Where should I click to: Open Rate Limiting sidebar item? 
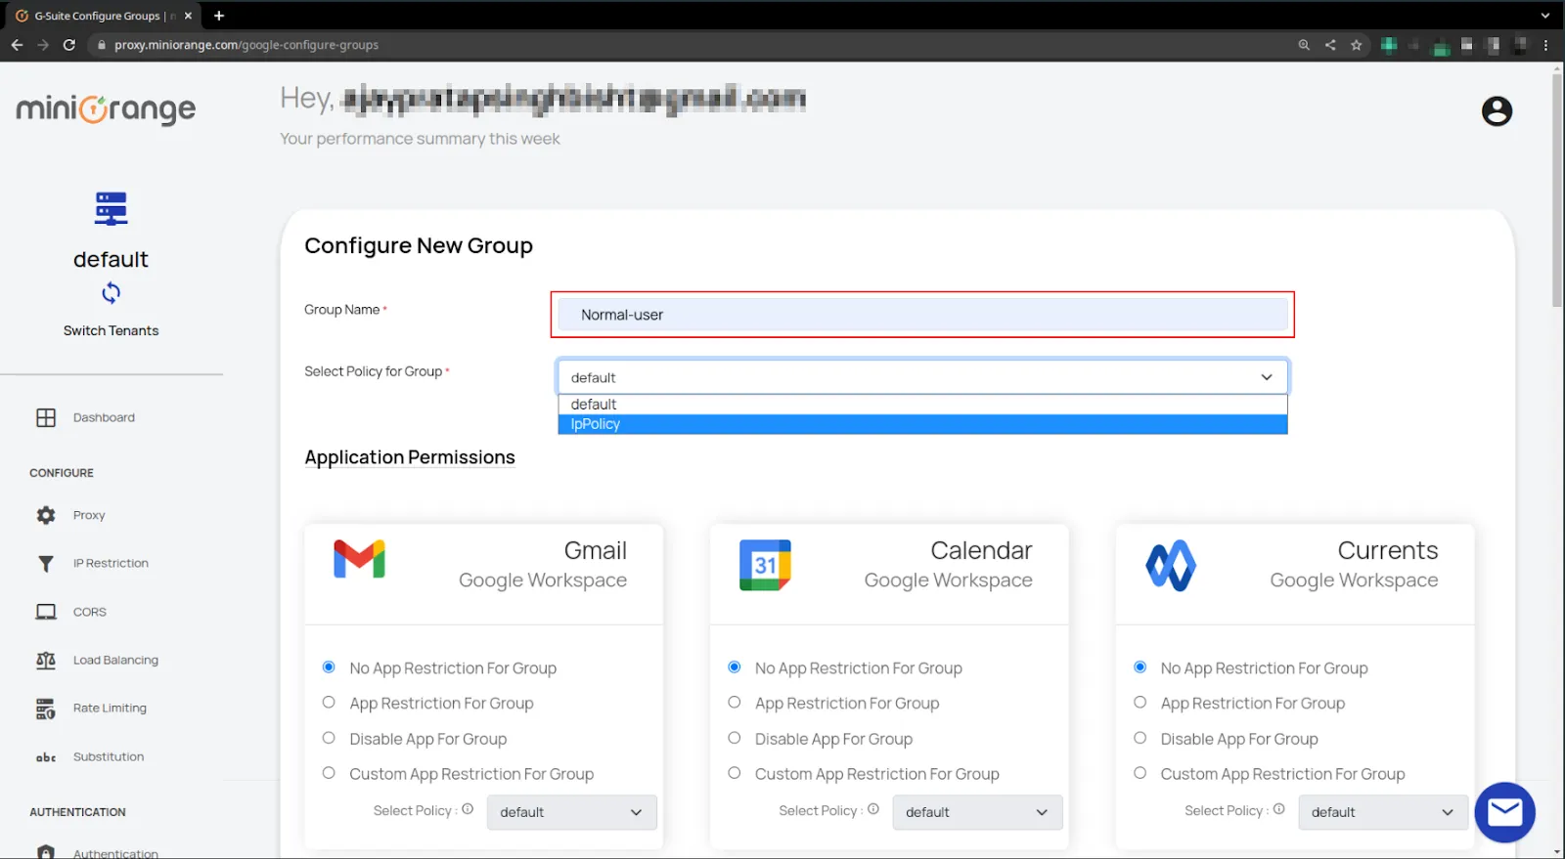pos(110,709)
